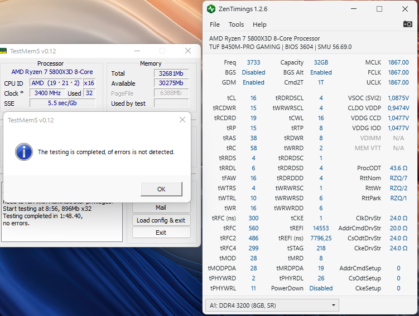
Task: Click the BGS Alt value Enabled
Action: 321,72
